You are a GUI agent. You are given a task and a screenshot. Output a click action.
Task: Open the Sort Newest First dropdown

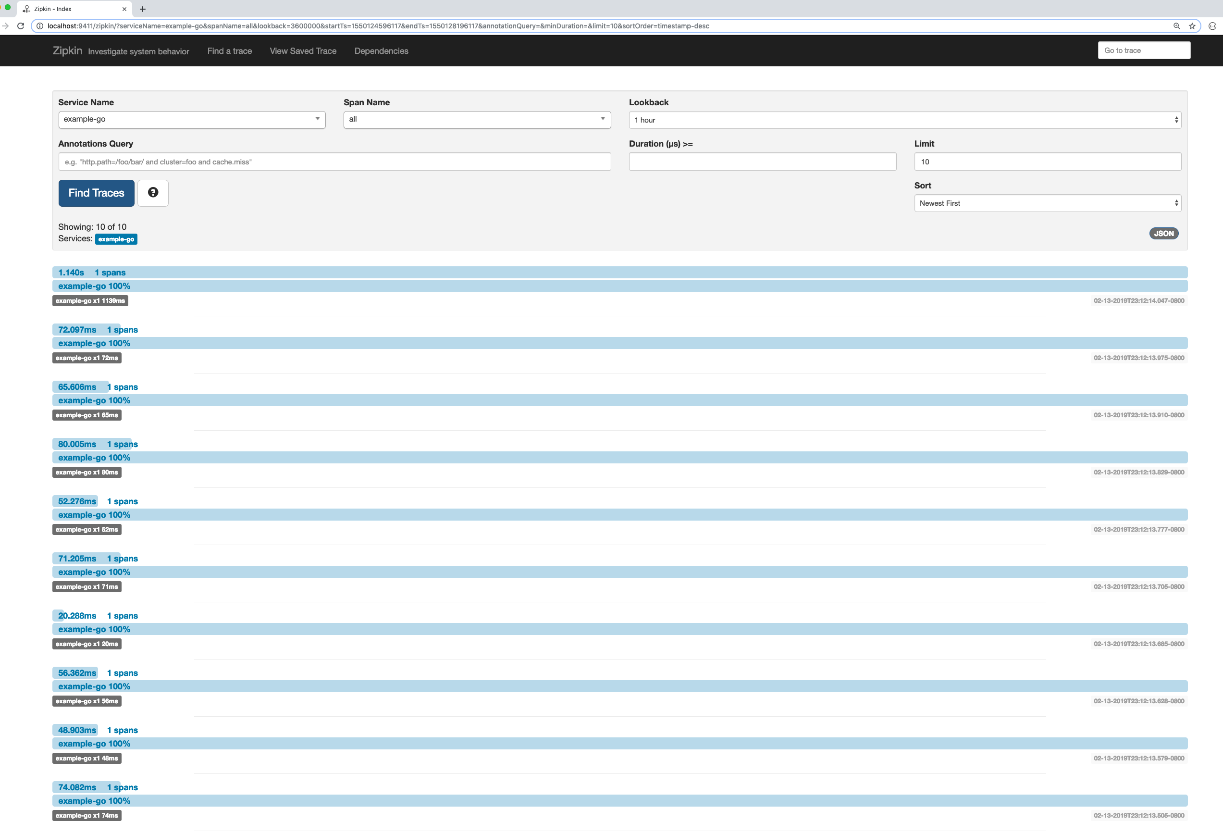(x=1047, y=203)
